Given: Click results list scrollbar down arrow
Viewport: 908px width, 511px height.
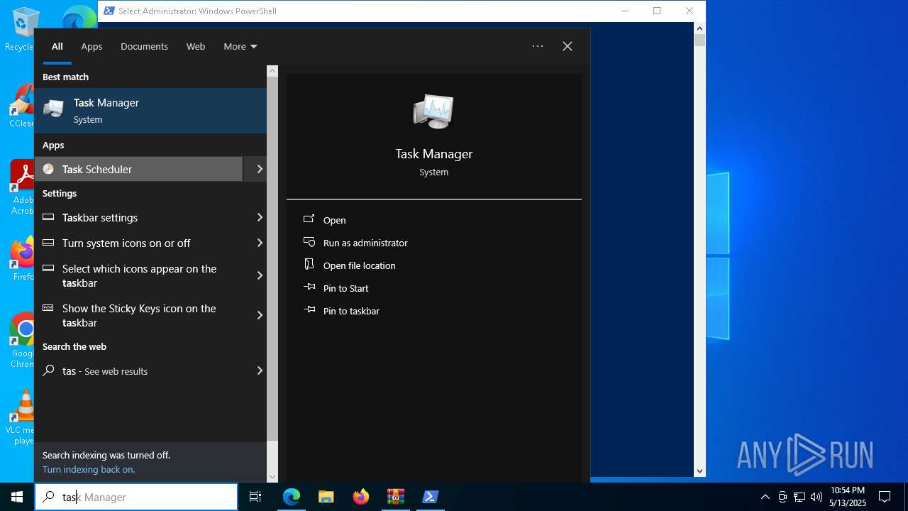Looking at the screenshot, I should pos(272,477).
